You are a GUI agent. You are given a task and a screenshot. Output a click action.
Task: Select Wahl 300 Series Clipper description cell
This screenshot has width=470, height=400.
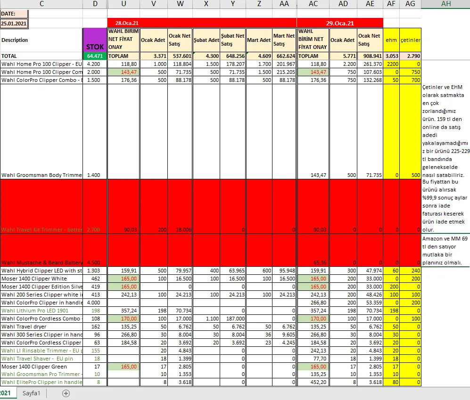click(x=41, y=335)
